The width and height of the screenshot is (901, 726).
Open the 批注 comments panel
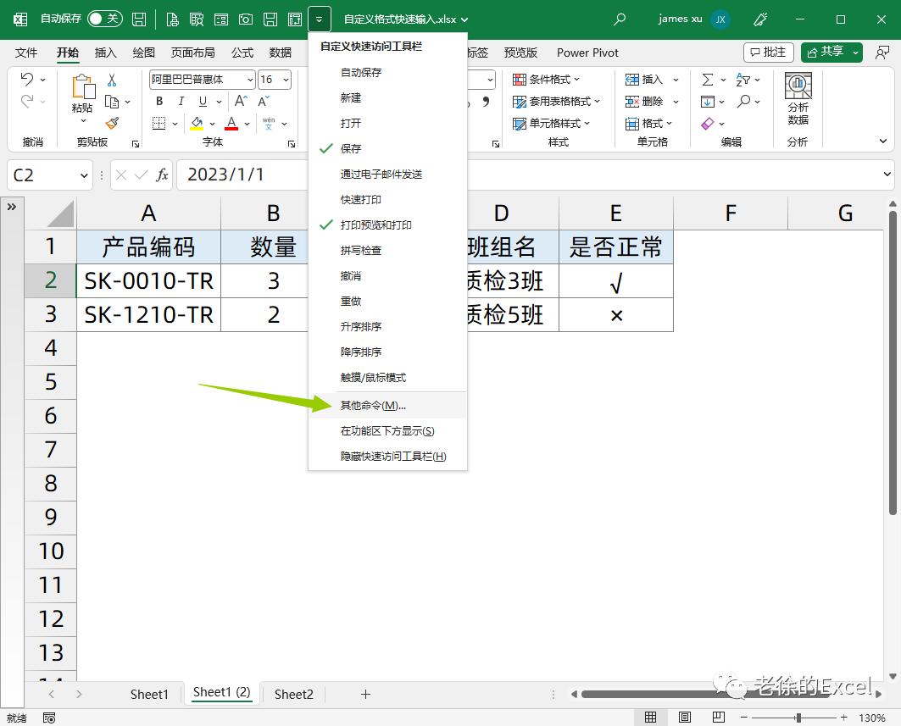pos(769,52)
